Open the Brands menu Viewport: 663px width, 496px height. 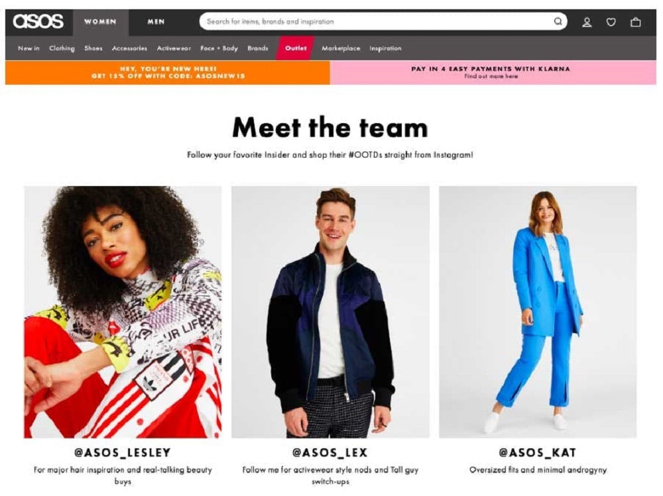click(x=258, y=48)
